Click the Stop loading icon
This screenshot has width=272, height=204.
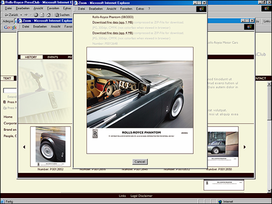click(36, 15)
